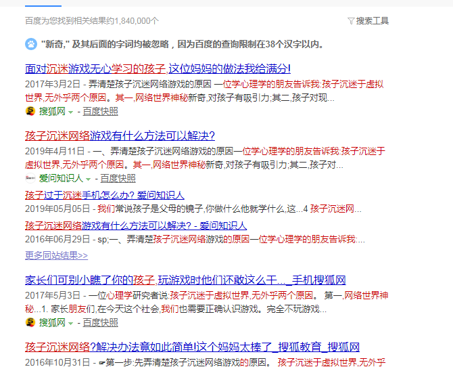453x367 pixels.
Task: Click the date text 2019年05月05日
Action: (x=57, y=209)
